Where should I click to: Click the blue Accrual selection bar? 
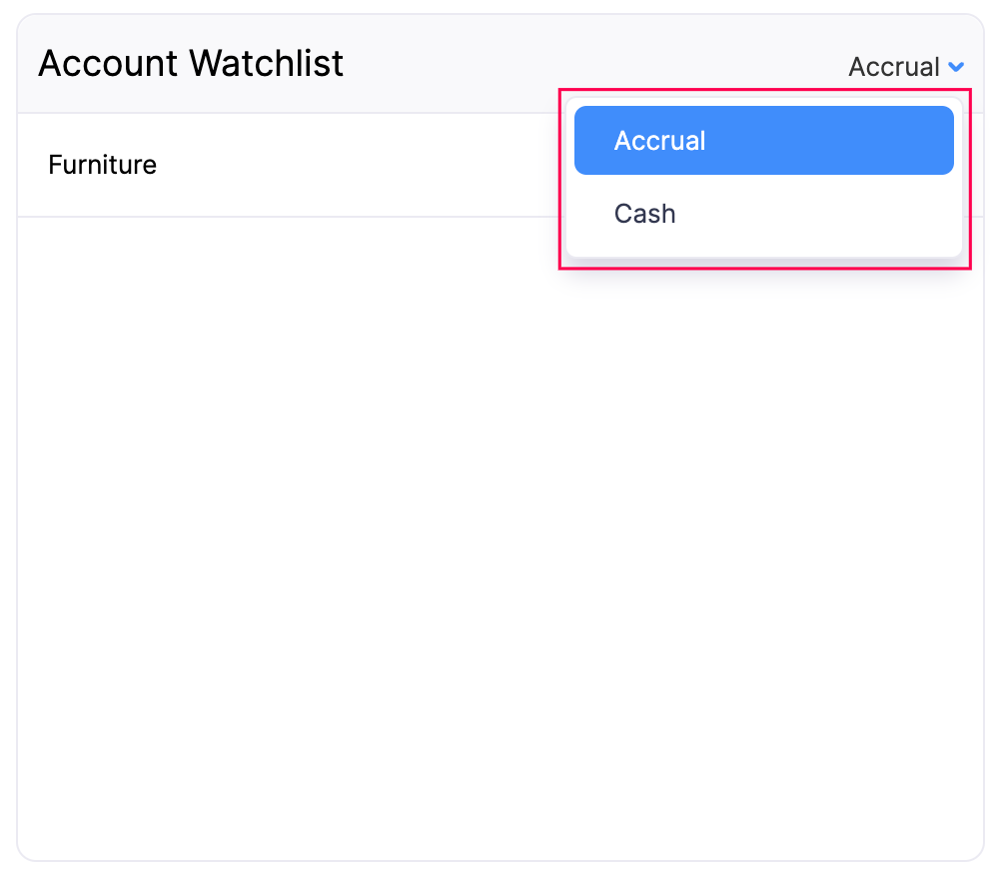763,140
